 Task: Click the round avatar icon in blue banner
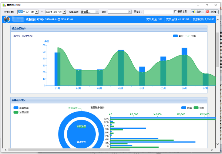[x=7, y=19]
